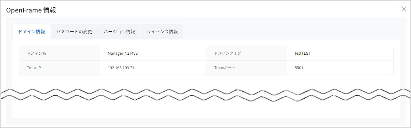Image resolution: width=411 pixels, height=128 pixels.
Task: Select the testTEST domain type value
Action: click(x=303, y=53)
